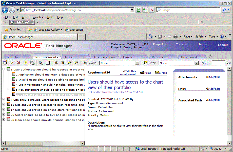Click the printer icon in command bar

click(175, 36)
